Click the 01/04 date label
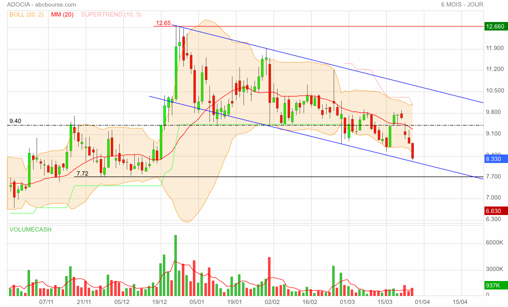The image size is (508, 307). point(422,302)
